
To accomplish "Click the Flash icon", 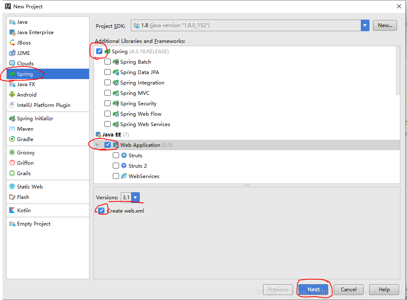I will point(12,197).
